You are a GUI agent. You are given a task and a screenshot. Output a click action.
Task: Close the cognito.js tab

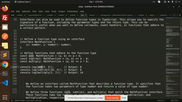[x=170, y=15]
